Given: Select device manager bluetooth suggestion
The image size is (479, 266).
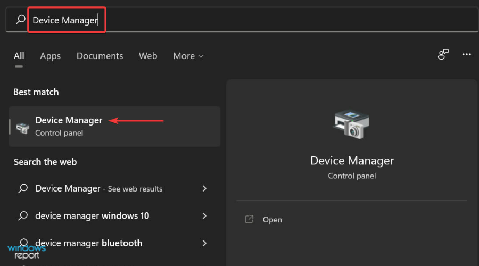Looking at the screenshot, I should [88, 243].
